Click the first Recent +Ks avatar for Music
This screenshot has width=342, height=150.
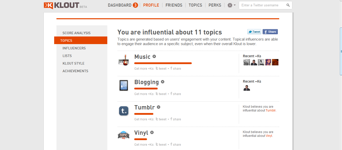(x=247, y=62)
